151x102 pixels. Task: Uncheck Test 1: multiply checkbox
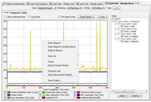(122, 36)
